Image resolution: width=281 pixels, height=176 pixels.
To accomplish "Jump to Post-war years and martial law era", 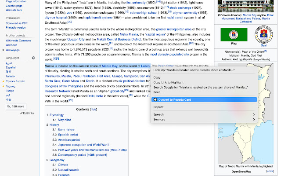I will click(92, 150).
